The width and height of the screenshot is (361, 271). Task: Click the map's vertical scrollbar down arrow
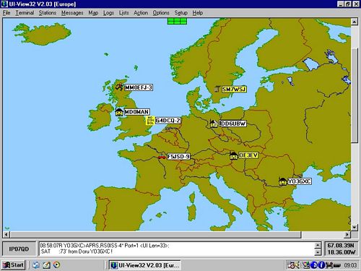tap(355, 227)
